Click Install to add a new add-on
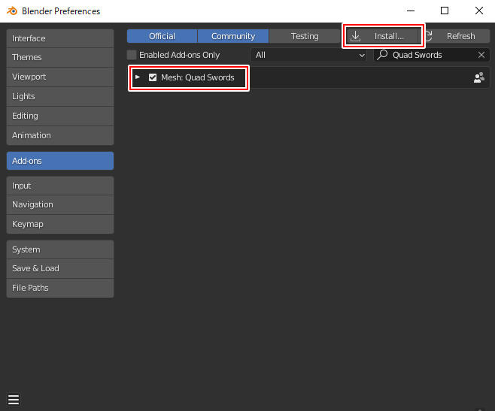 (x=384, y=36)
